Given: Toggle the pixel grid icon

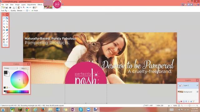Looking at the screenshot, I should click(34, 7).
